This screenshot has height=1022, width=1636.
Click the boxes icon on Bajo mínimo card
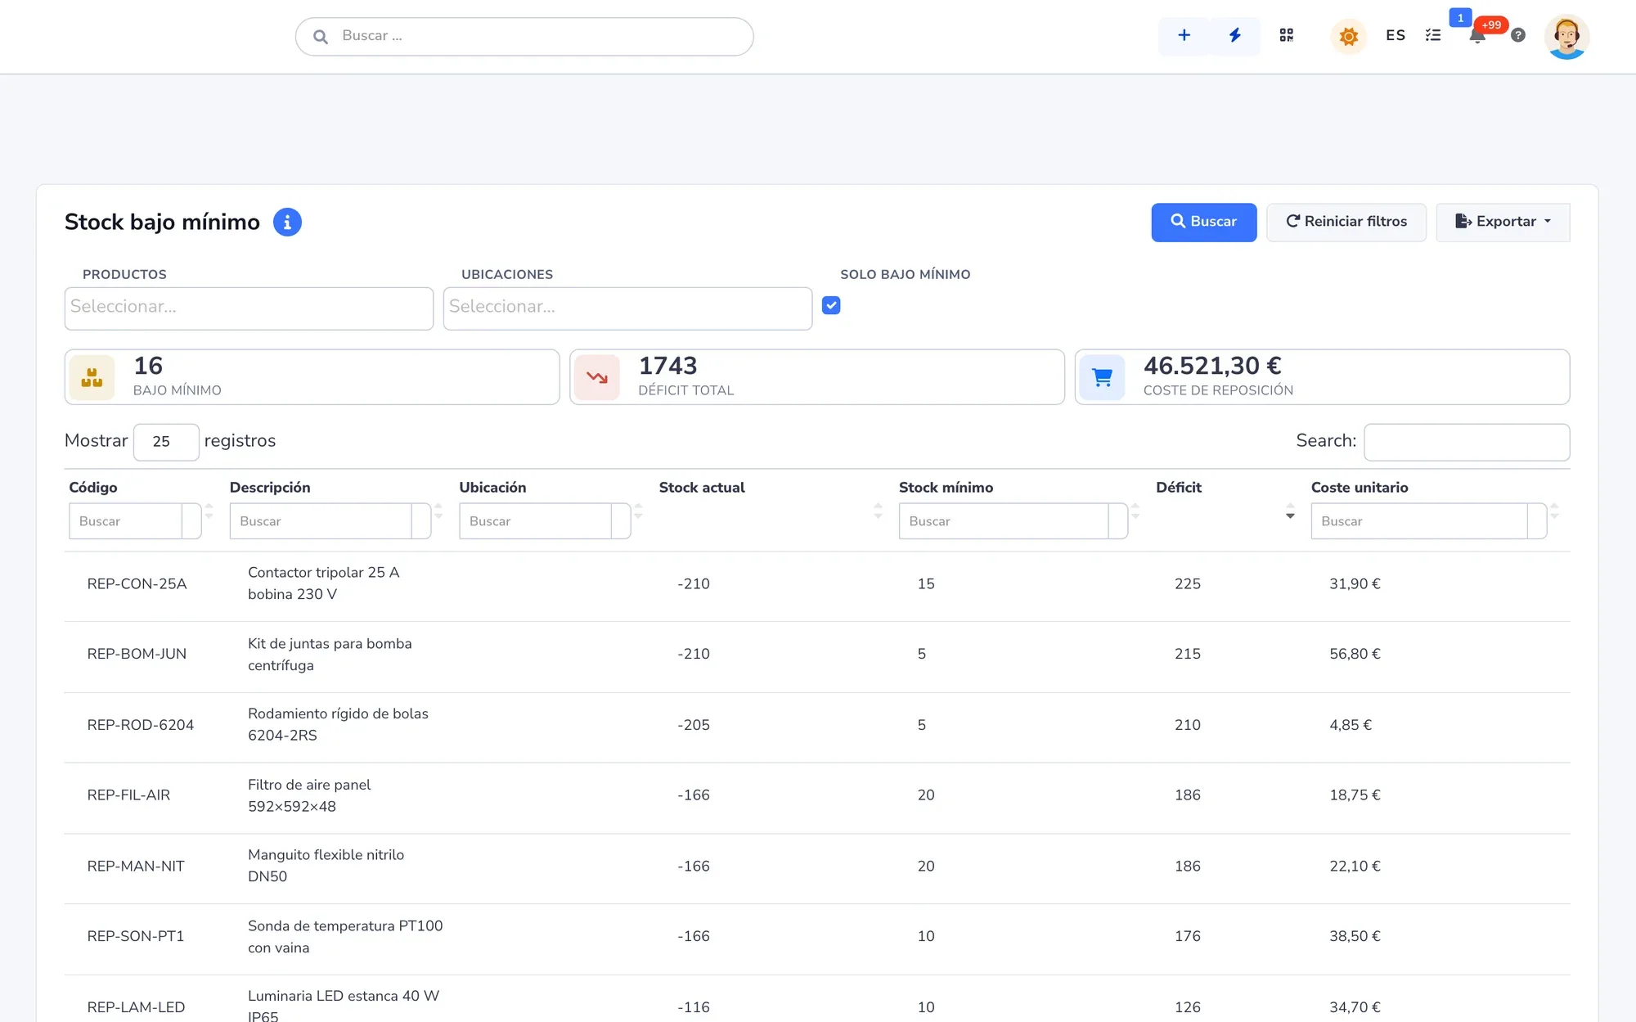coord(92,377)
